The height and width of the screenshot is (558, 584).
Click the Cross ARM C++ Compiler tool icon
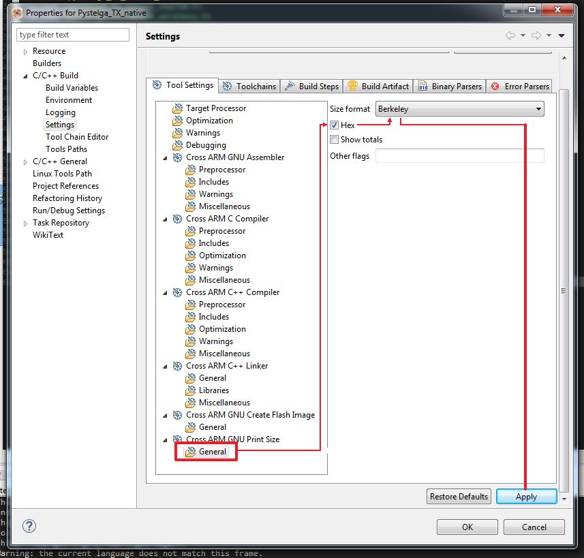coord(178,292)
